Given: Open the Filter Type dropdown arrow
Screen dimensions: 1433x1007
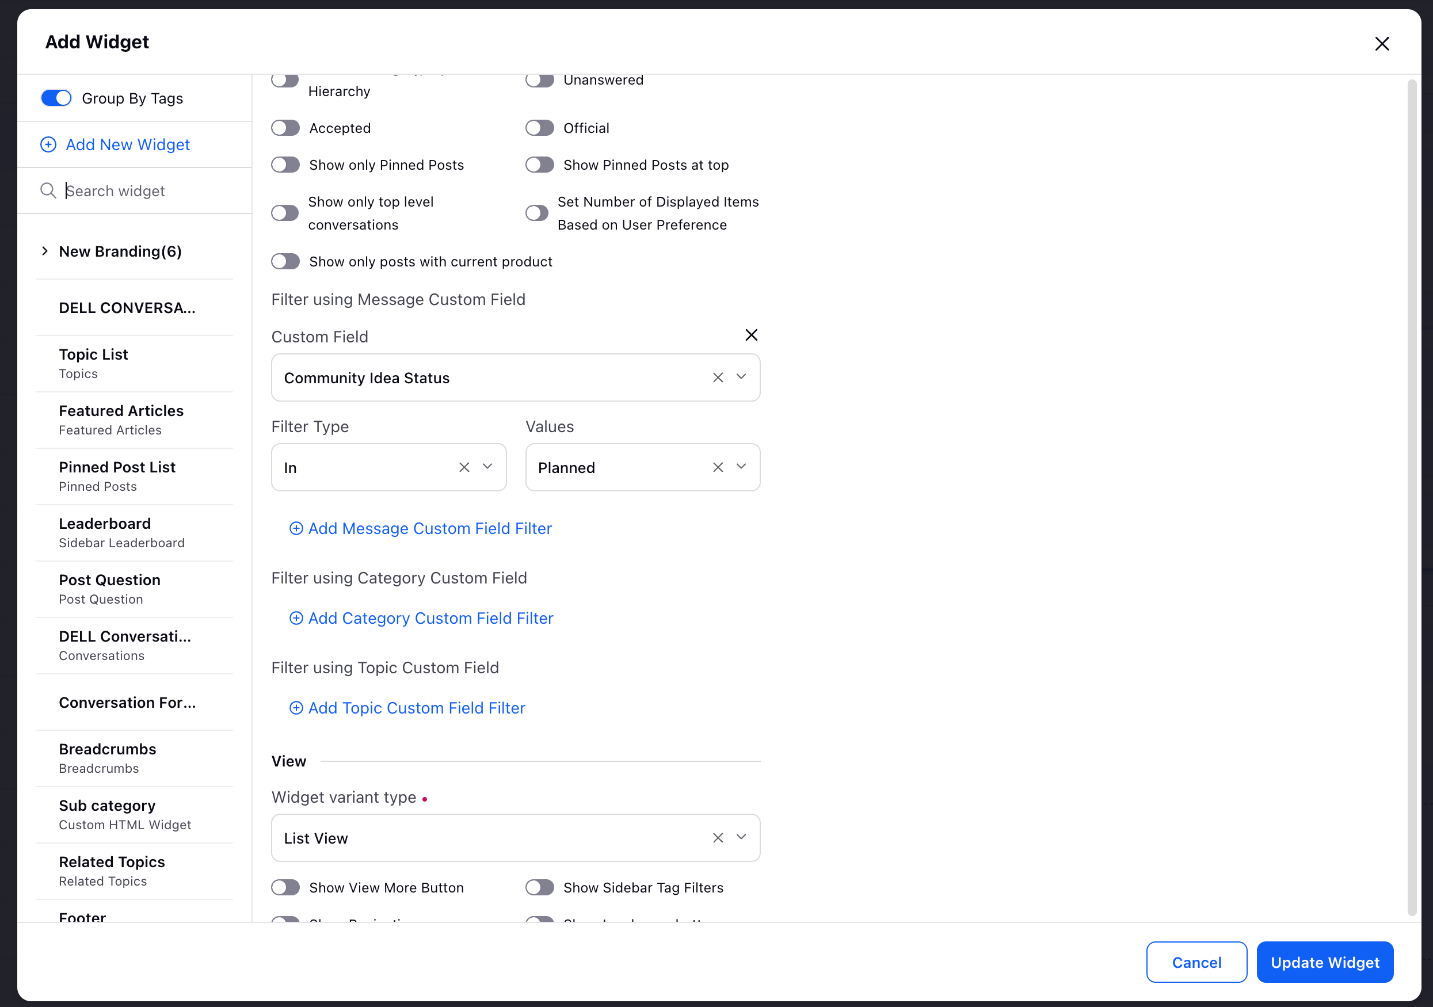Looking at the screenshot, I should 487,467.
